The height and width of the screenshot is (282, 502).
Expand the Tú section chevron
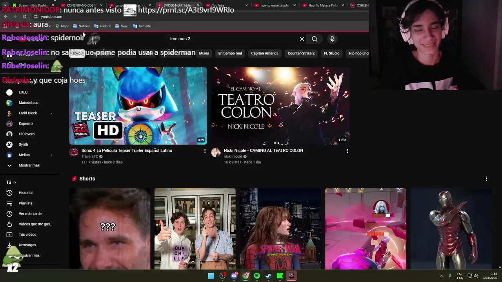[x=15, y=183]
